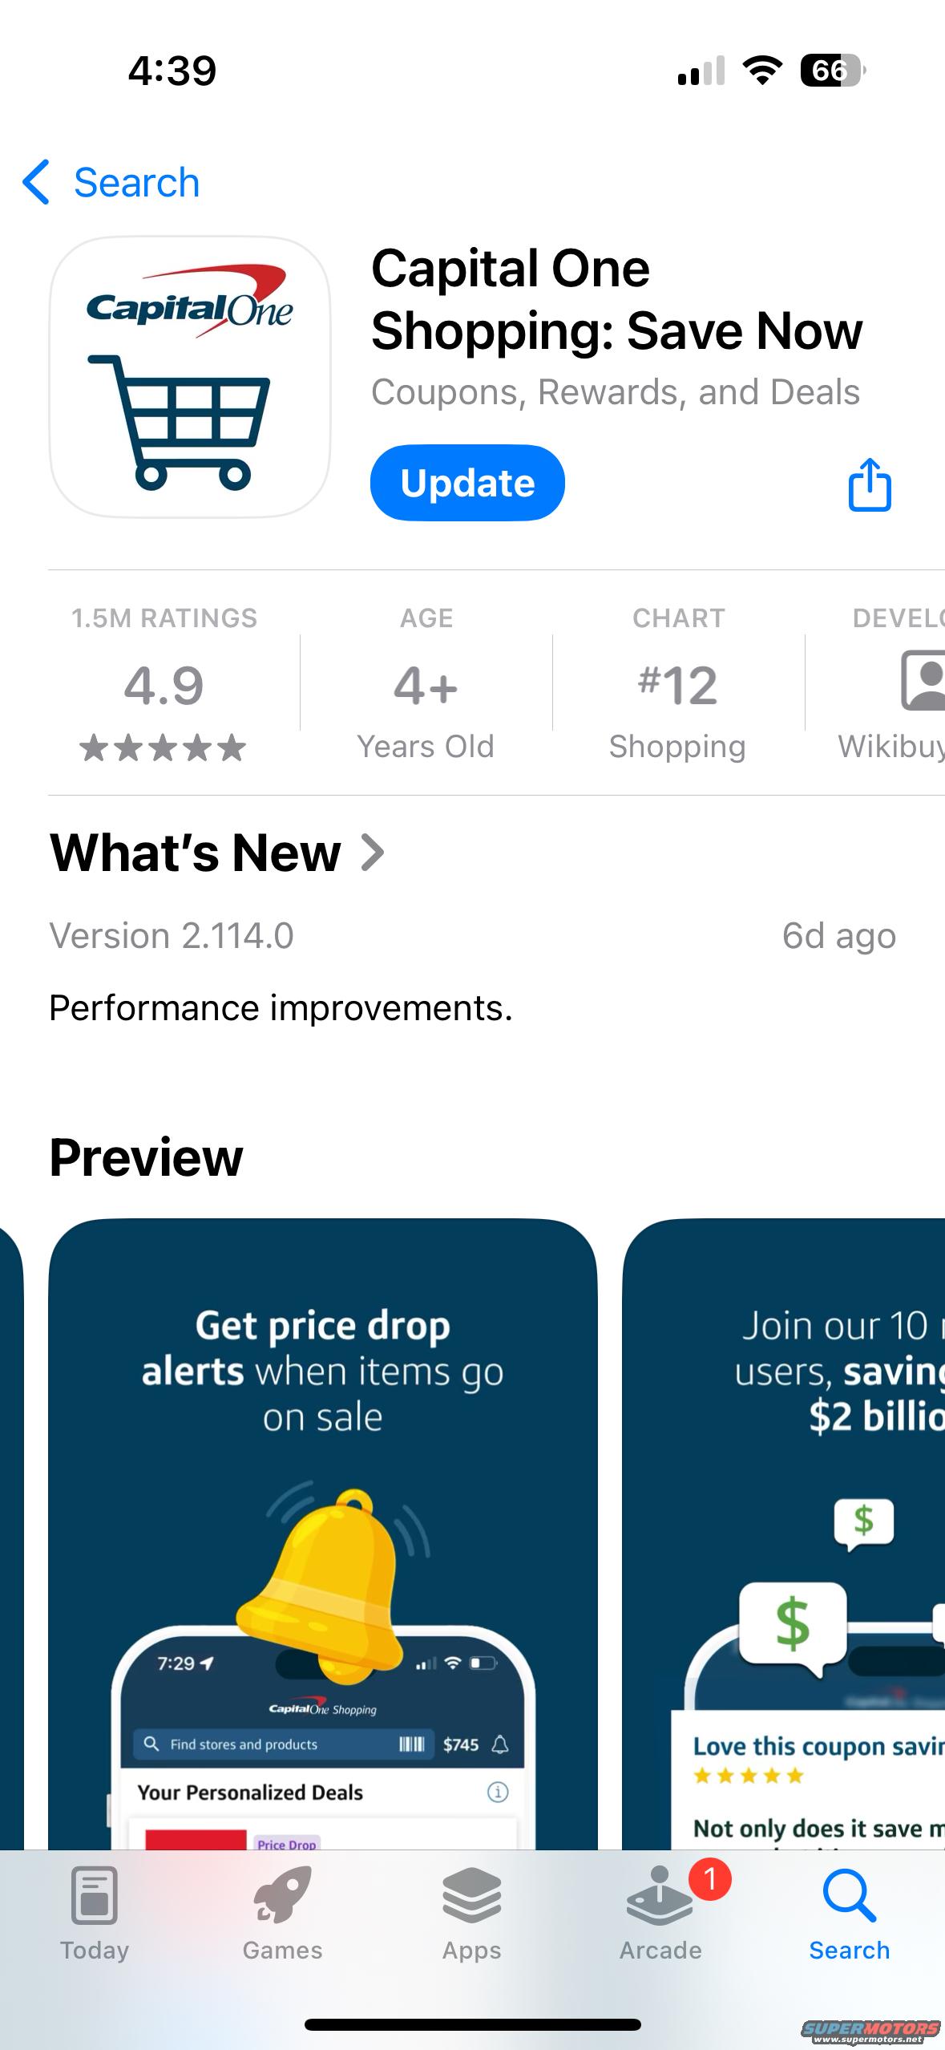The image size is (945, 2050).
Task: Open the Games rocket icon tab
Action: 282,1895
